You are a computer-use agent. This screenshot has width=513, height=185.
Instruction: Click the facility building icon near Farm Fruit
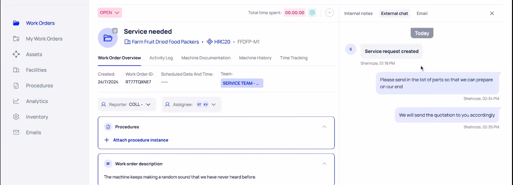pos(127,42)
